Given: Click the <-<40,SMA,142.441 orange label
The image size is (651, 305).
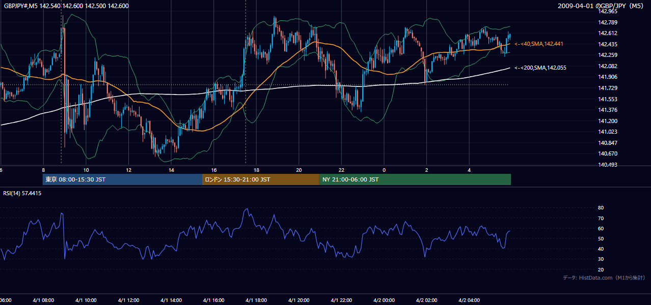Looking at the screenshot, I should (x=539, y=44).
